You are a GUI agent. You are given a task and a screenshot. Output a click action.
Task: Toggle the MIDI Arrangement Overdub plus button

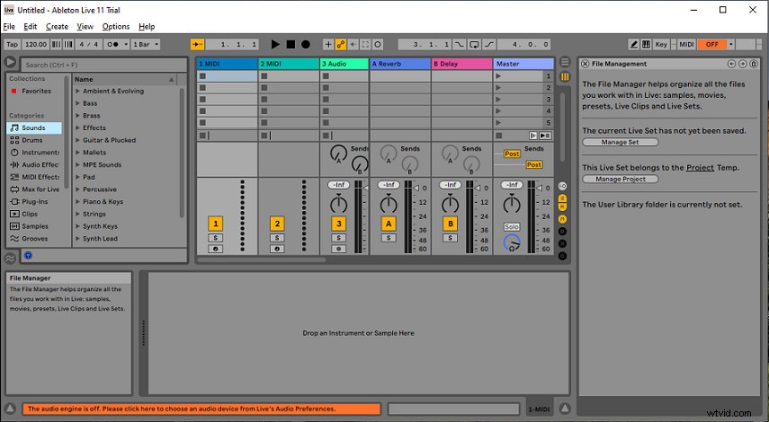coord(328,45)
